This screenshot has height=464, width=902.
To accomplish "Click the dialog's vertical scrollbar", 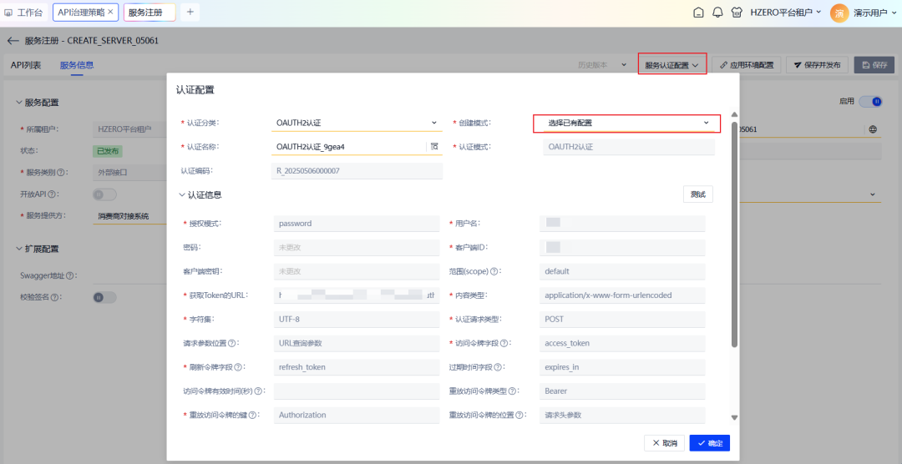I will pos(734,234).
